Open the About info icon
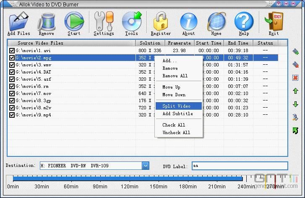Screen dimensions: 305x198 (x=188, y=21)
